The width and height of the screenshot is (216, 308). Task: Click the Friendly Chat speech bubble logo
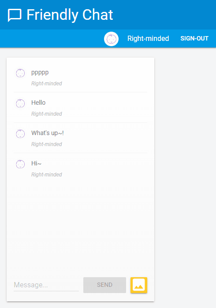tap(15, 15)
